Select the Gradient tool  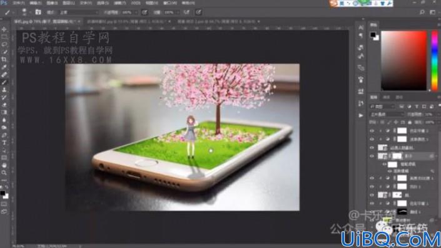coord(4,112)
